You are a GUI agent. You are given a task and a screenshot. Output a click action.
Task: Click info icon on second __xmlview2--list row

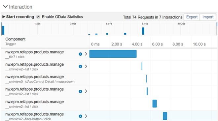80,91
